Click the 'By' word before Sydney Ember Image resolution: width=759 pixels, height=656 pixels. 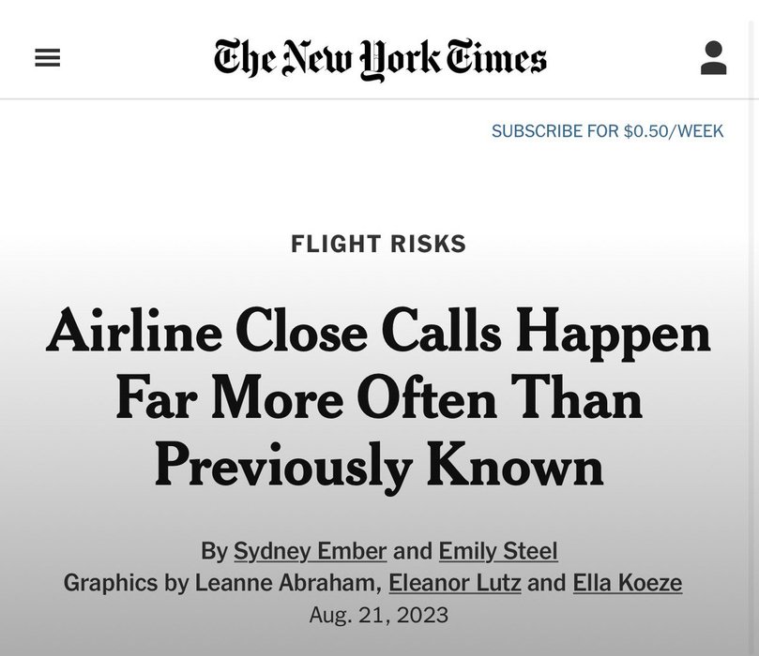click(213, 551)
